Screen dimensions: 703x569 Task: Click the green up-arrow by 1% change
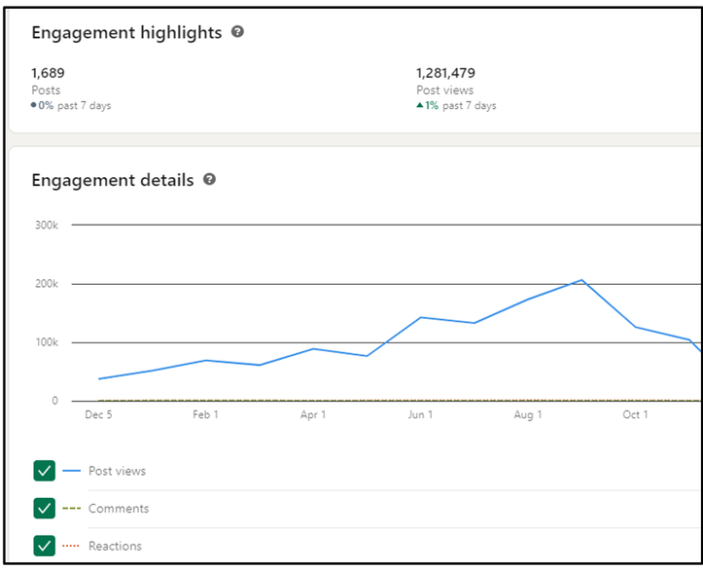(x=420, y=105)
